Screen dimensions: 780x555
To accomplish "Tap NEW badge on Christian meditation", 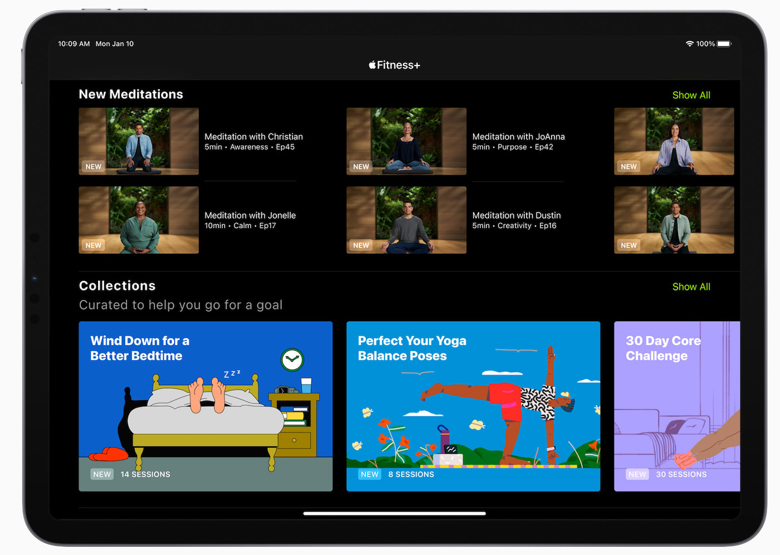I will [x=94, y=166].
